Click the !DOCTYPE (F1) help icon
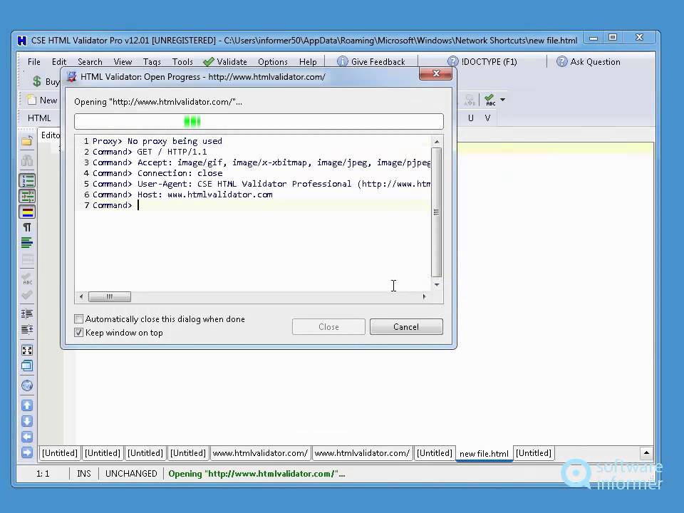 [453, 61]
